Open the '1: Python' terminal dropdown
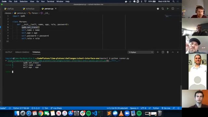The image size is (208, 117). [141, 52]
